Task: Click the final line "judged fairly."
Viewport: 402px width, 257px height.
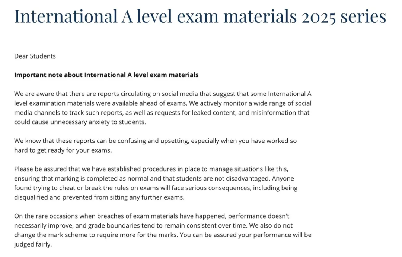Action: pyautogui.click(x=33, y=245)
